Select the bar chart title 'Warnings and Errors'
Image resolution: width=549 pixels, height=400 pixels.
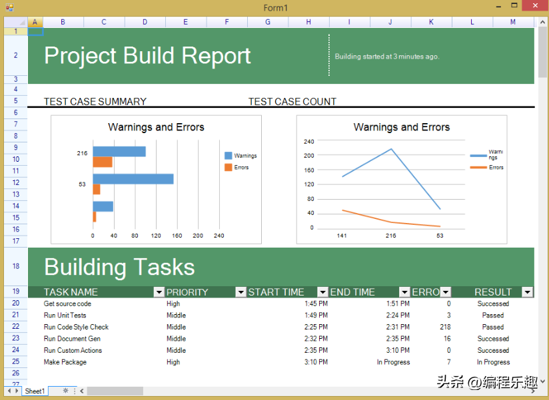point(156,127)
